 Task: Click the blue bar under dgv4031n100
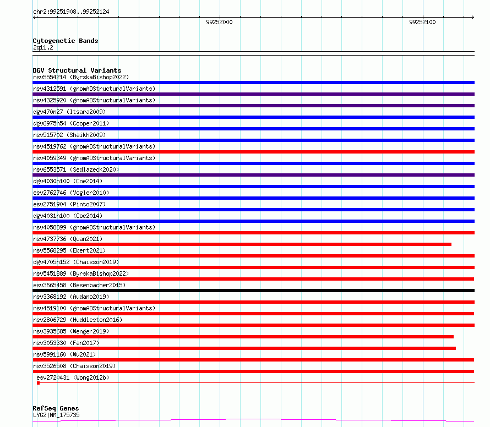(253, 221)
